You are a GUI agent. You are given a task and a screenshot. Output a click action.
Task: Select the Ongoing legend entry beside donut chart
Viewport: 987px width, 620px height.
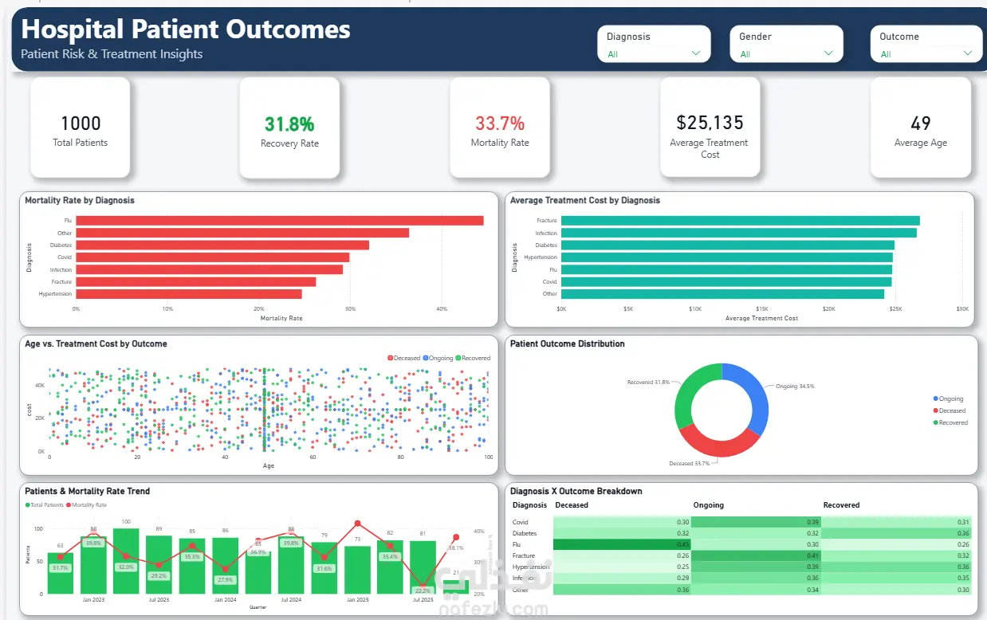[x=949, y=398]
